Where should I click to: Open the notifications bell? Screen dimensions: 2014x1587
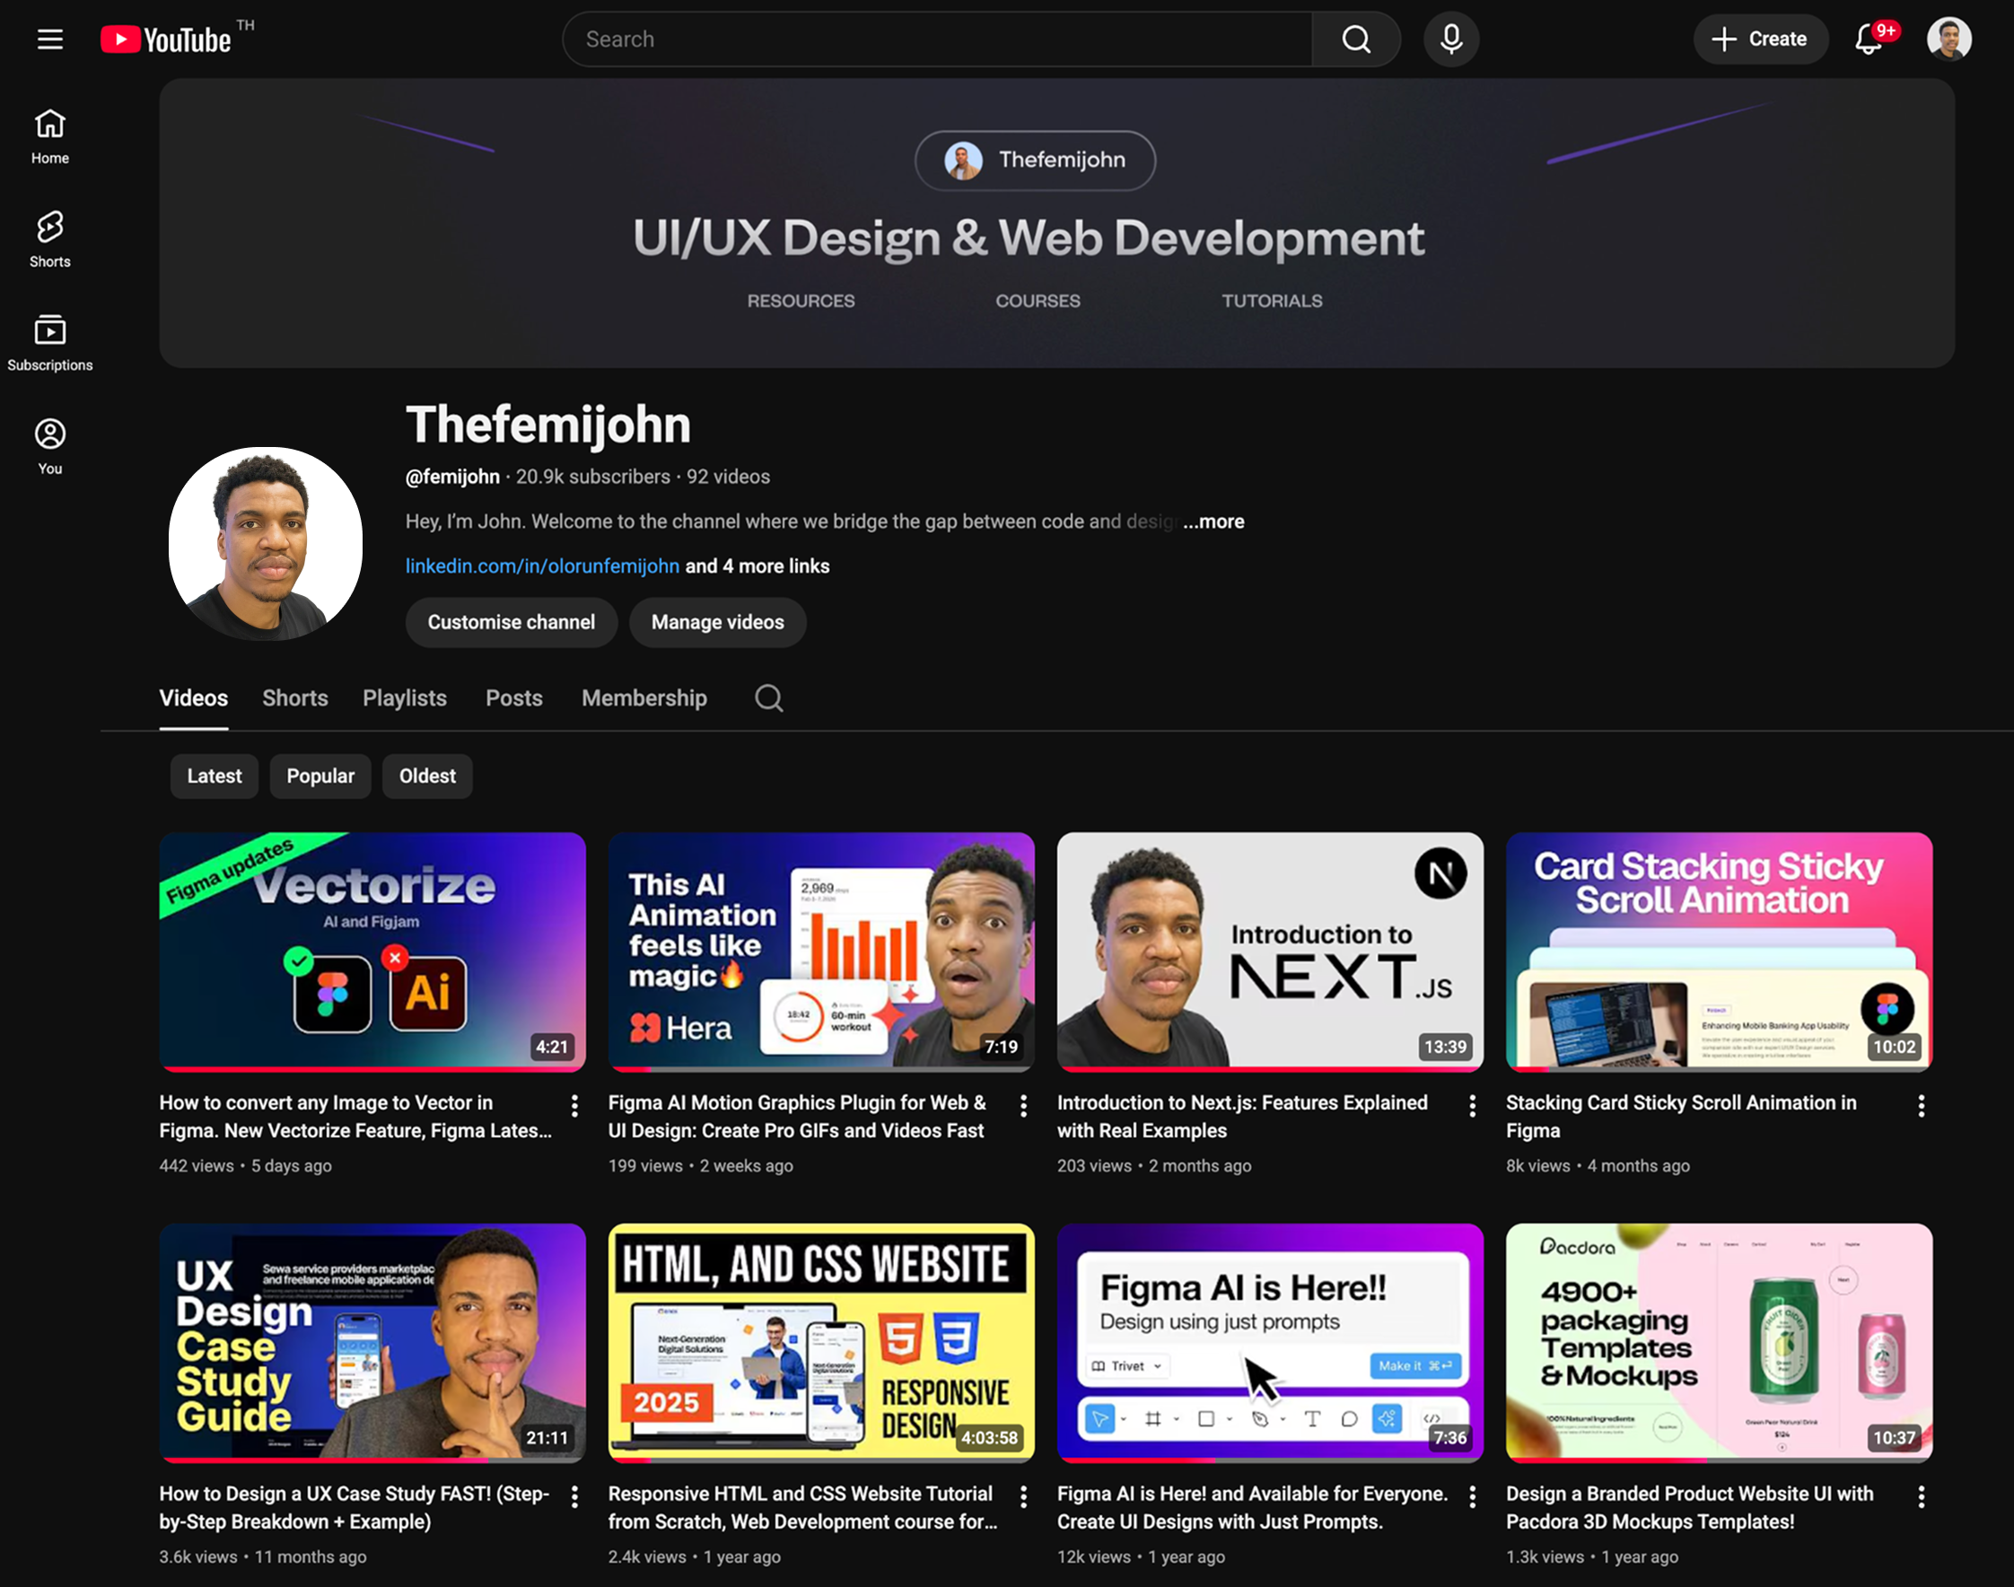point(1870,39)
